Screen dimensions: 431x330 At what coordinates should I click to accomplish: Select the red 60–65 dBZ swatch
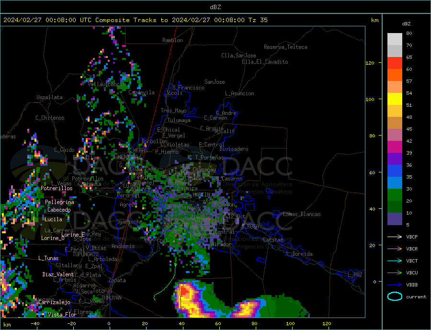pyautogui.click(x=395, y=63)
